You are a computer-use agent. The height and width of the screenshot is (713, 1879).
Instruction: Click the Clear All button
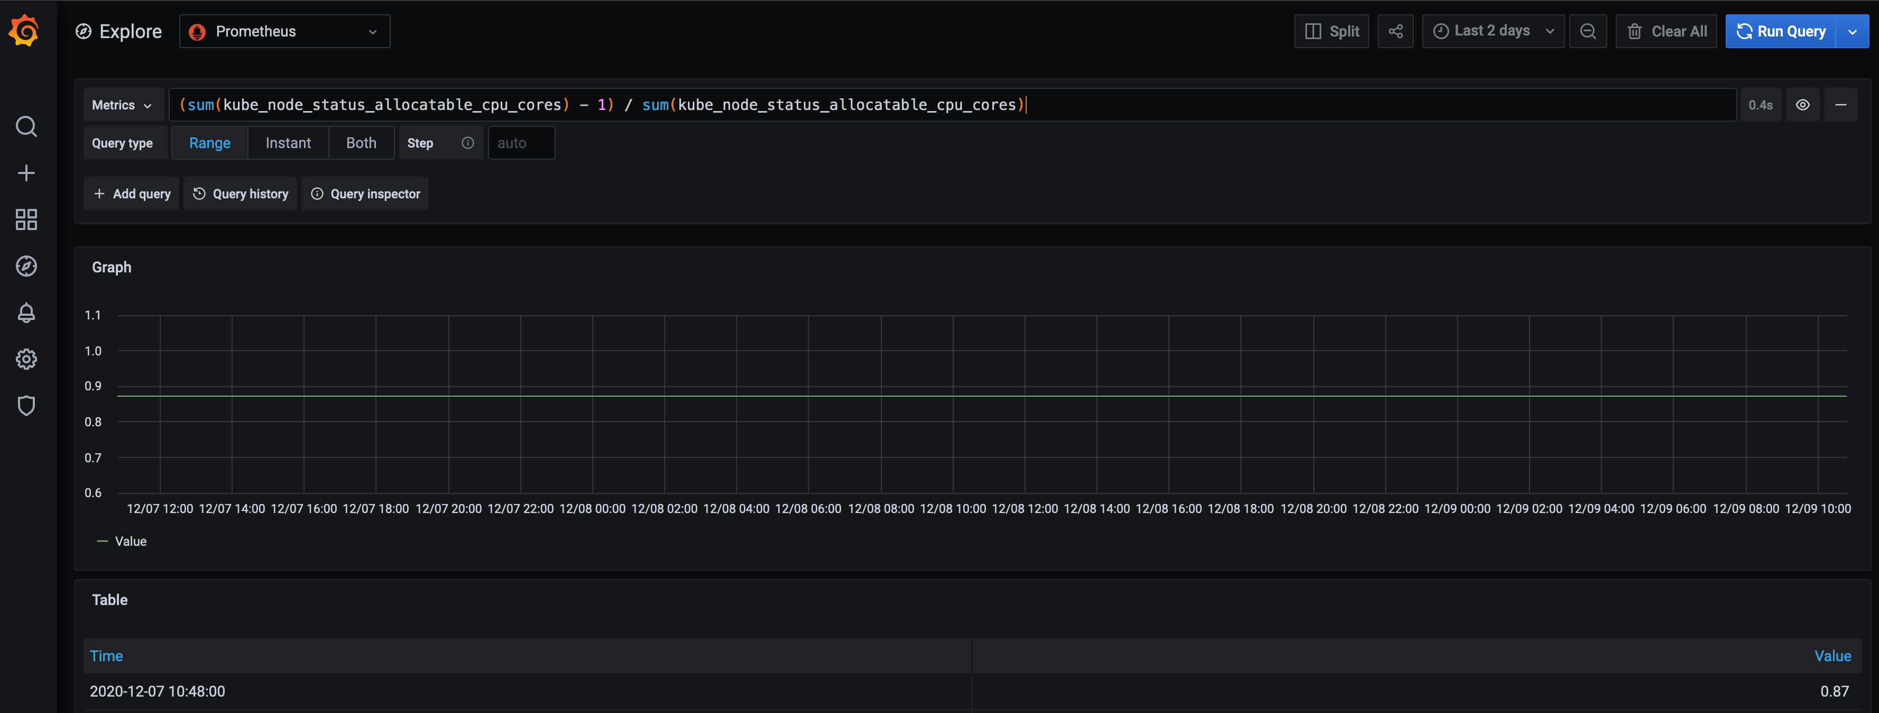(x=1666, y=31)
